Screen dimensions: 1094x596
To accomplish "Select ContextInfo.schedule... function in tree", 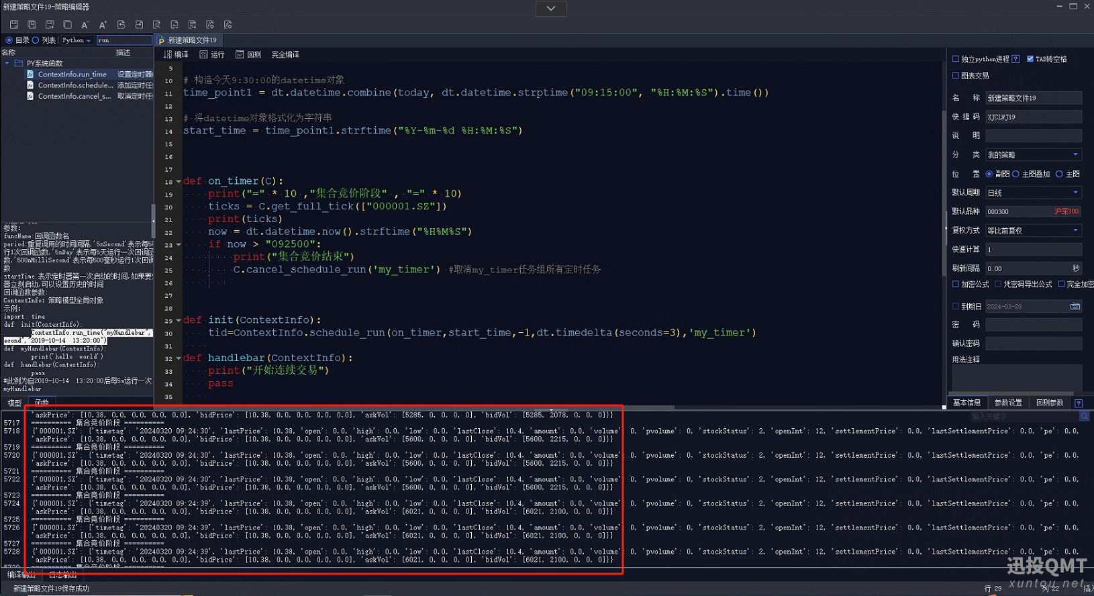I will coord(75,85).
